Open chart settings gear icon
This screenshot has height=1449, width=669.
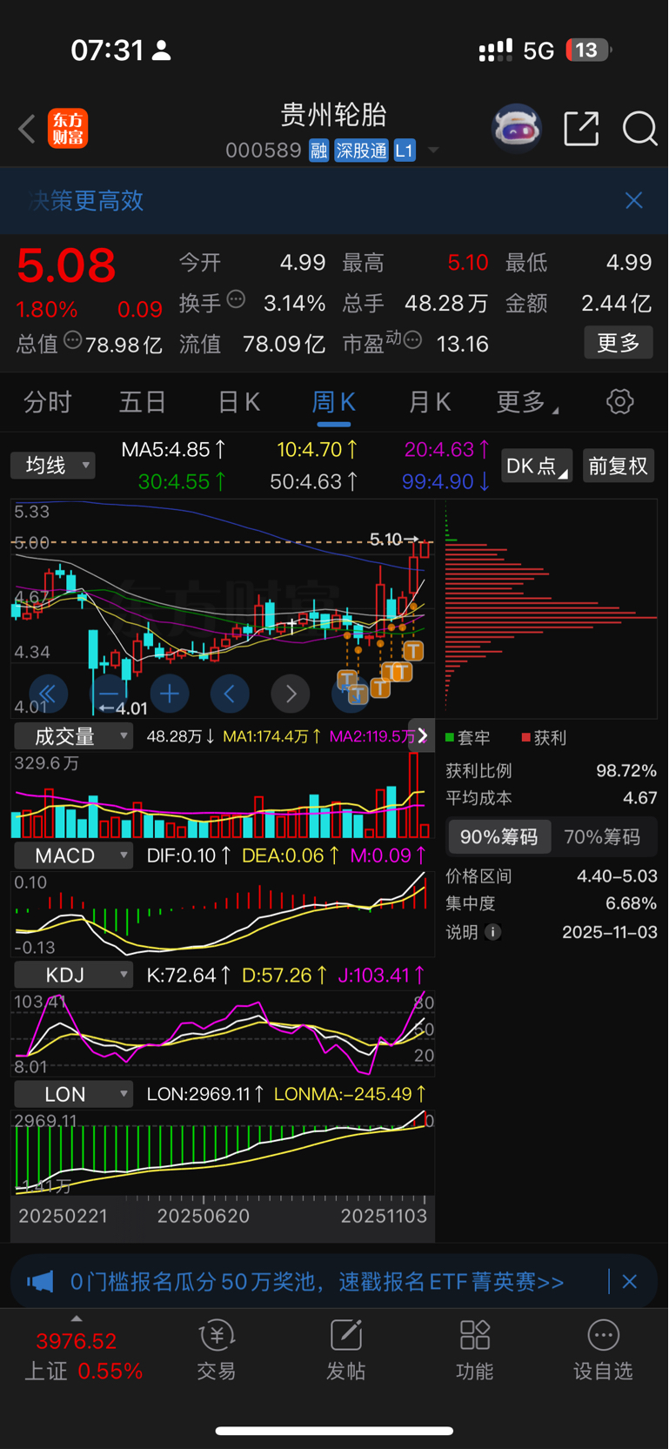[619, 401]
